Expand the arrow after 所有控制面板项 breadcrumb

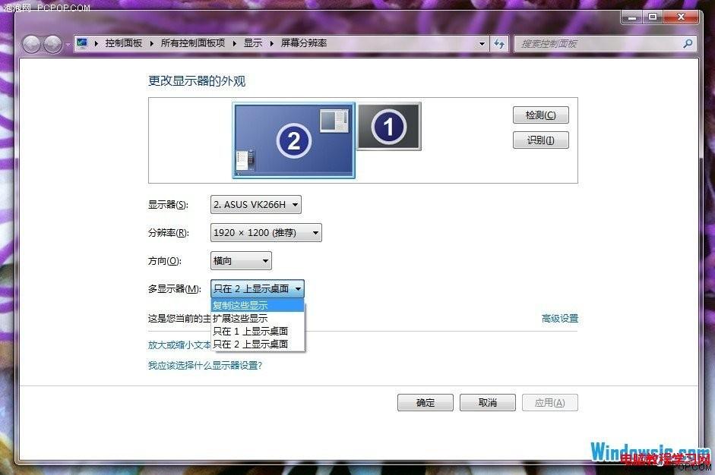[x=234, y=44]
